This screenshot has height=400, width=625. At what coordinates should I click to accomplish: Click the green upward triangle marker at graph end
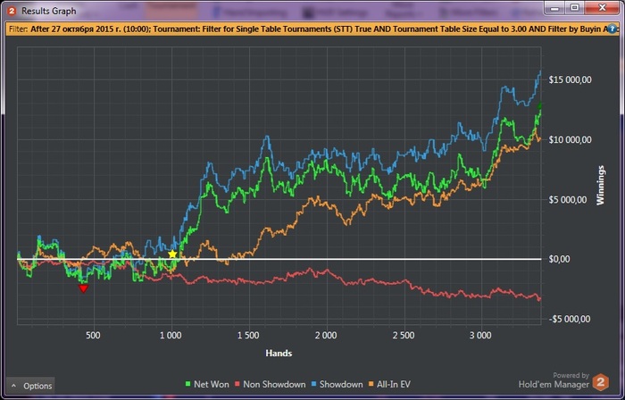tap(539, 105)
